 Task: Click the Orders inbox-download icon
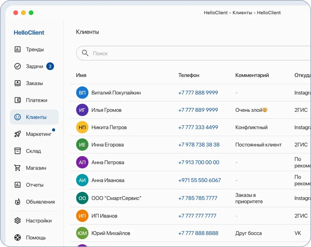pos(18,83)
